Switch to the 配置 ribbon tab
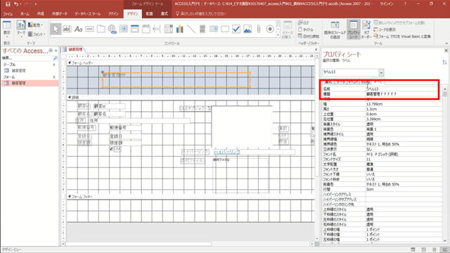The image size is (450, 253). pos(149,14)
